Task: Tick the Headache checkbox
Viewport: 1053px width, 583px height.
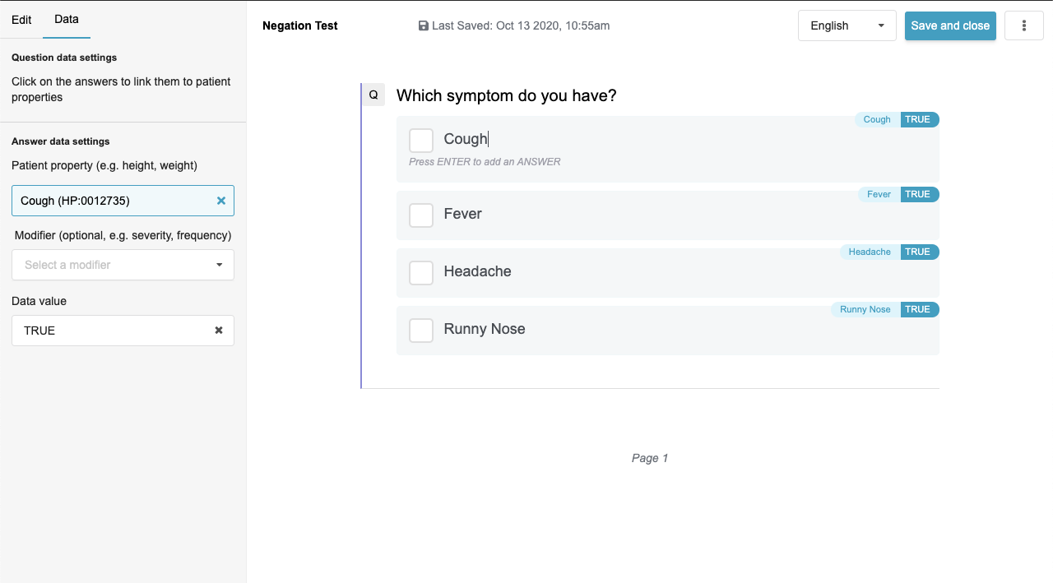Action: pyautogui.click(x=421, y=273)
